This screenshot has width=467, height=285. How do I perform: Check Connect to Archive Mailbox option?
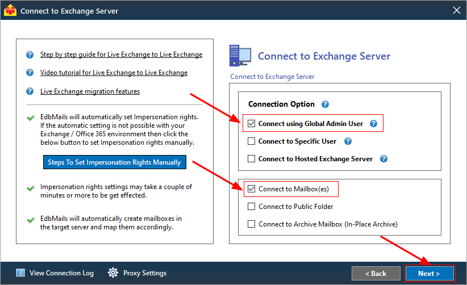click(x=251, y=224)
